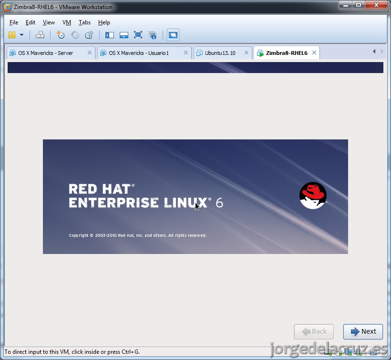Open the Tabs menu

(x=84, y=22)
